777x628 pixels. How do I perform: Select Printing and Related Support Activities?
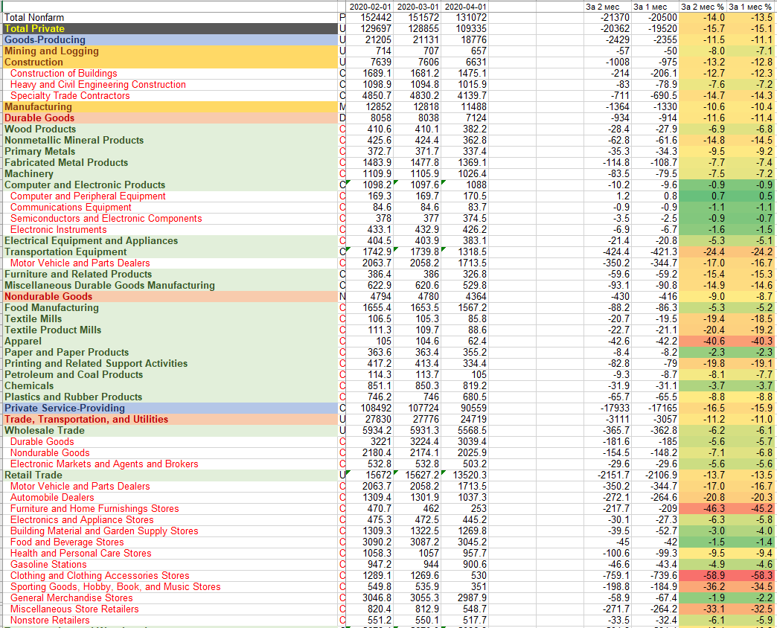[x=96, y=364]
